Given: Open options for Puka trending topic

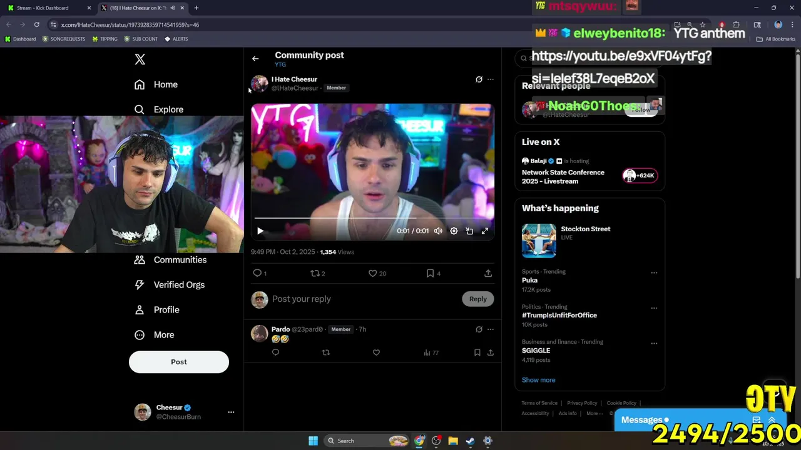Looking at the screenshot, I should click(654, 272).
